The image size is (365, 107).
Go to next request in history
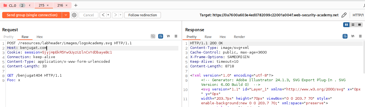[115, 15]
